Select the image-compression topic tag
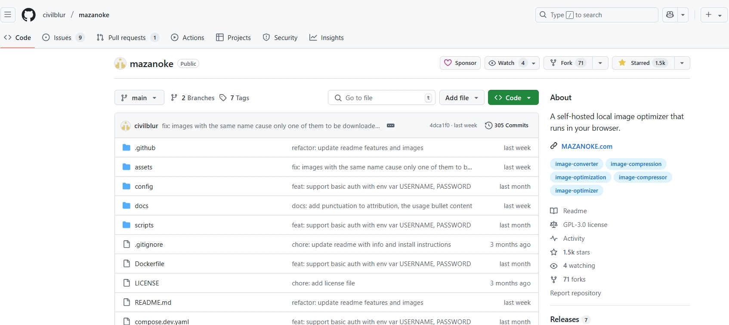 pos(636,164)
